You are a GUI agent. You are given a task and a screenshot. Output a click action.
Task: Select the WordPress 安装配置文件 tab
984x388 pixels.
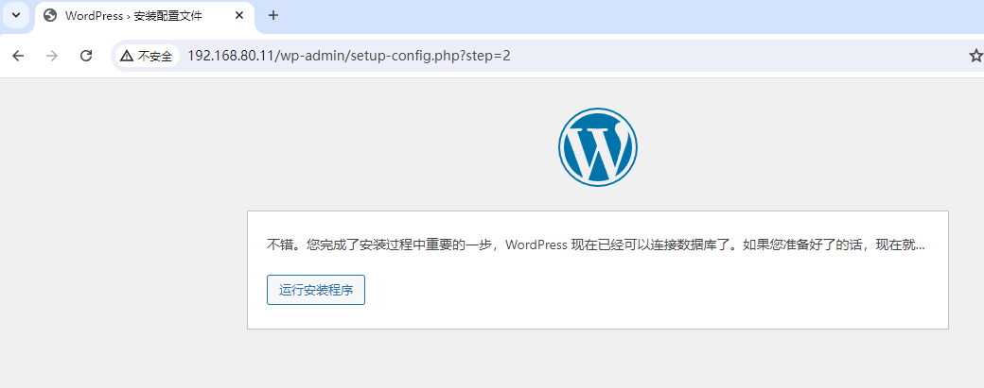tap(145, 16)
